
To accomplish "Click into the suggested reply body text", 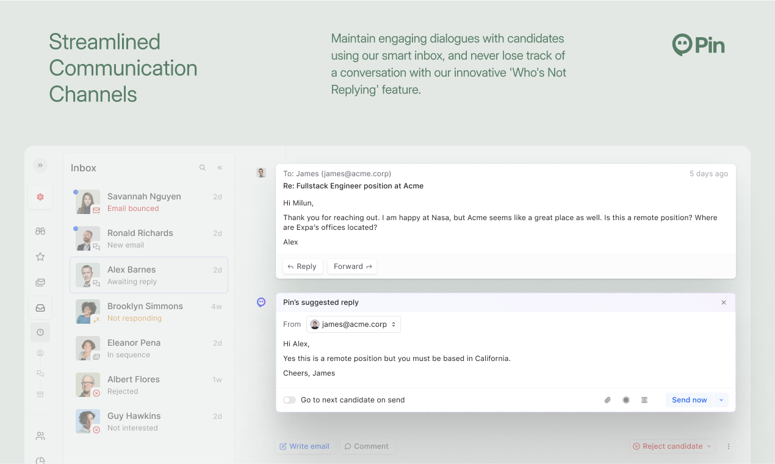I will pyautogui.click(x=397, y=359).
